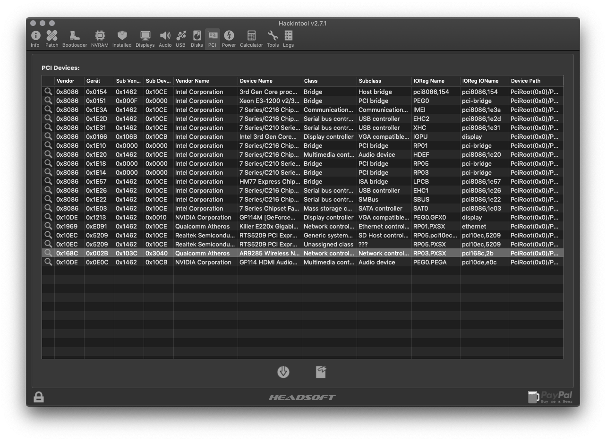
Task: Click the lock icon at bottom left
Action: (39, 397)
